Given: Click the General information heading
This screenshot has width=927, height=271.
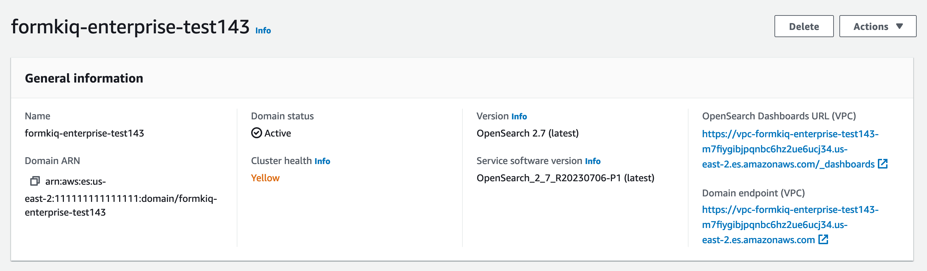Looking at the screenshot, I should point(84,78).
